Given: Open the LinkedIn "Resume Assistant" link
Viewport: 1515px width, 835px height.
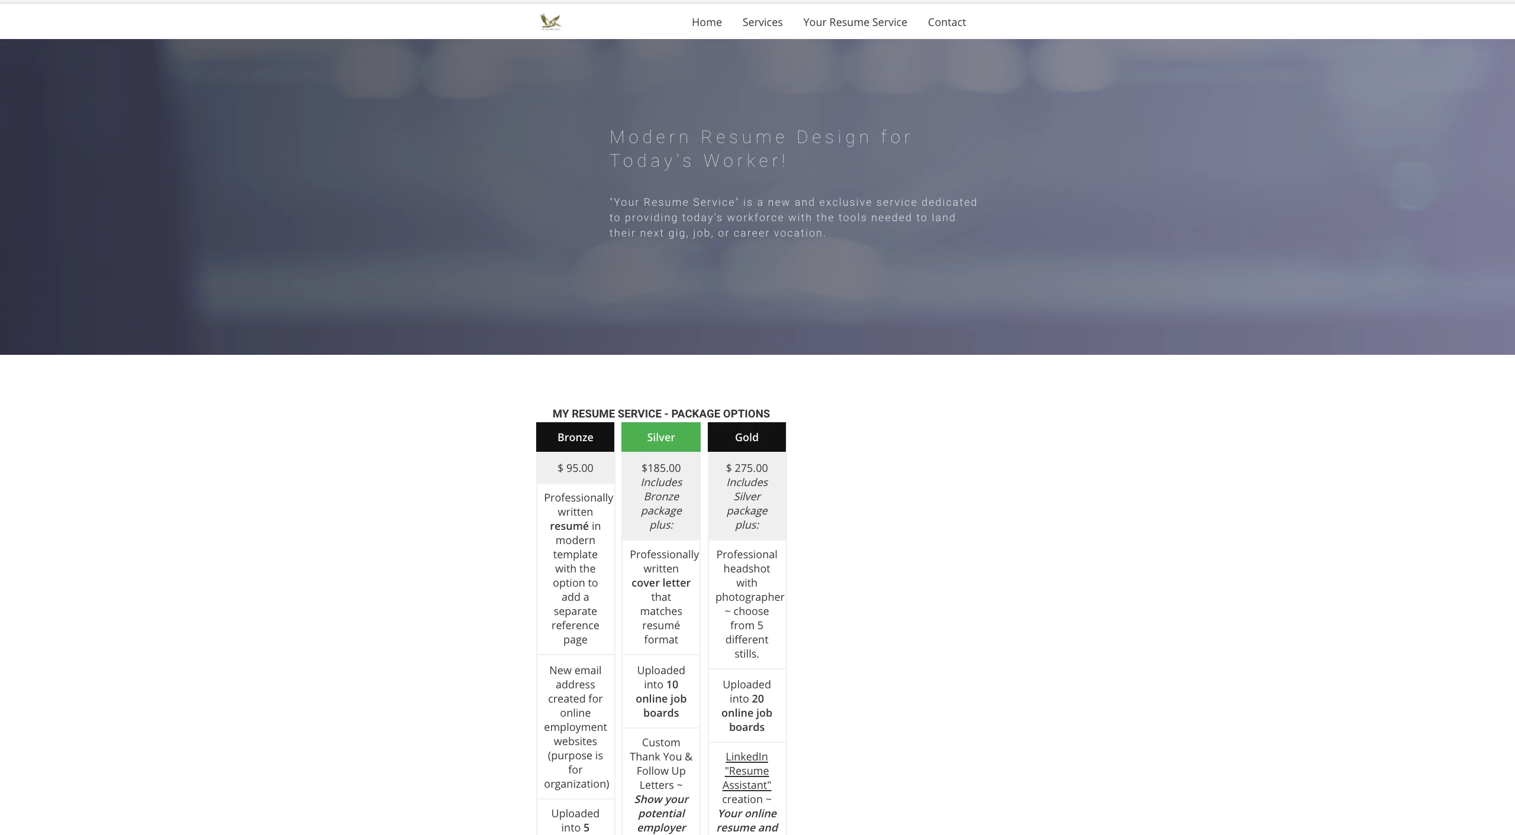Looking at the screenshot, I should click(746, 771).
